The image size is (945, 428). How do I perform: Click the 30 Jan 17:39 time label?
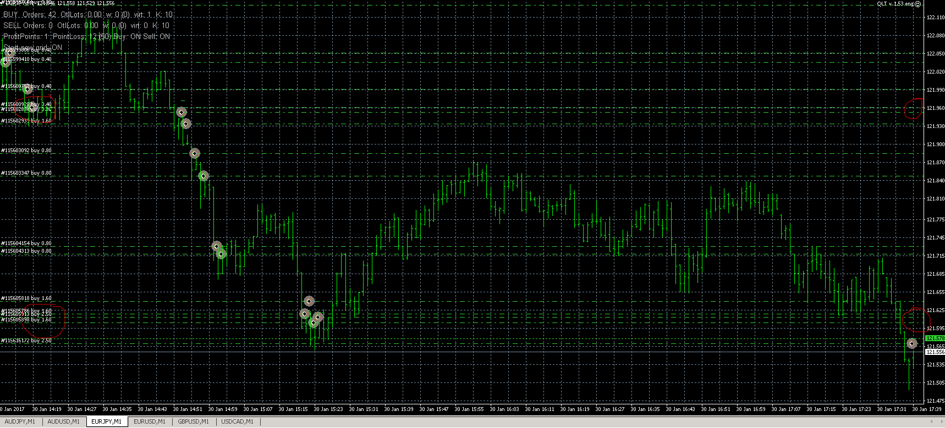click(927, 409)
